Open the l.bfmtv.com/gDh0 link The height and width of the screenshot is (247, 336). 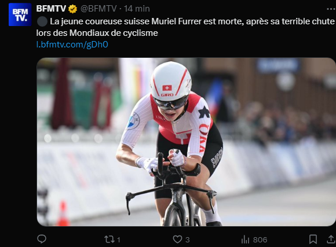(72, 45)
